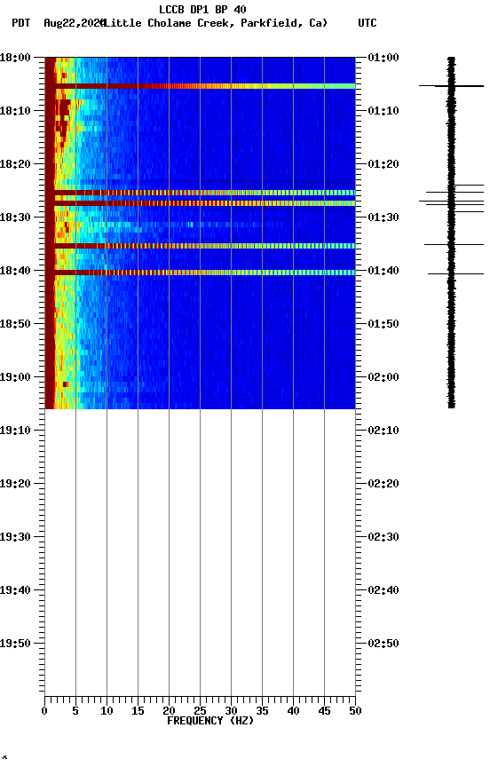This screenshot has height=767, width=490.
Task: Click the '19:00' PDT time label
Action: click(x=15, y=377)
